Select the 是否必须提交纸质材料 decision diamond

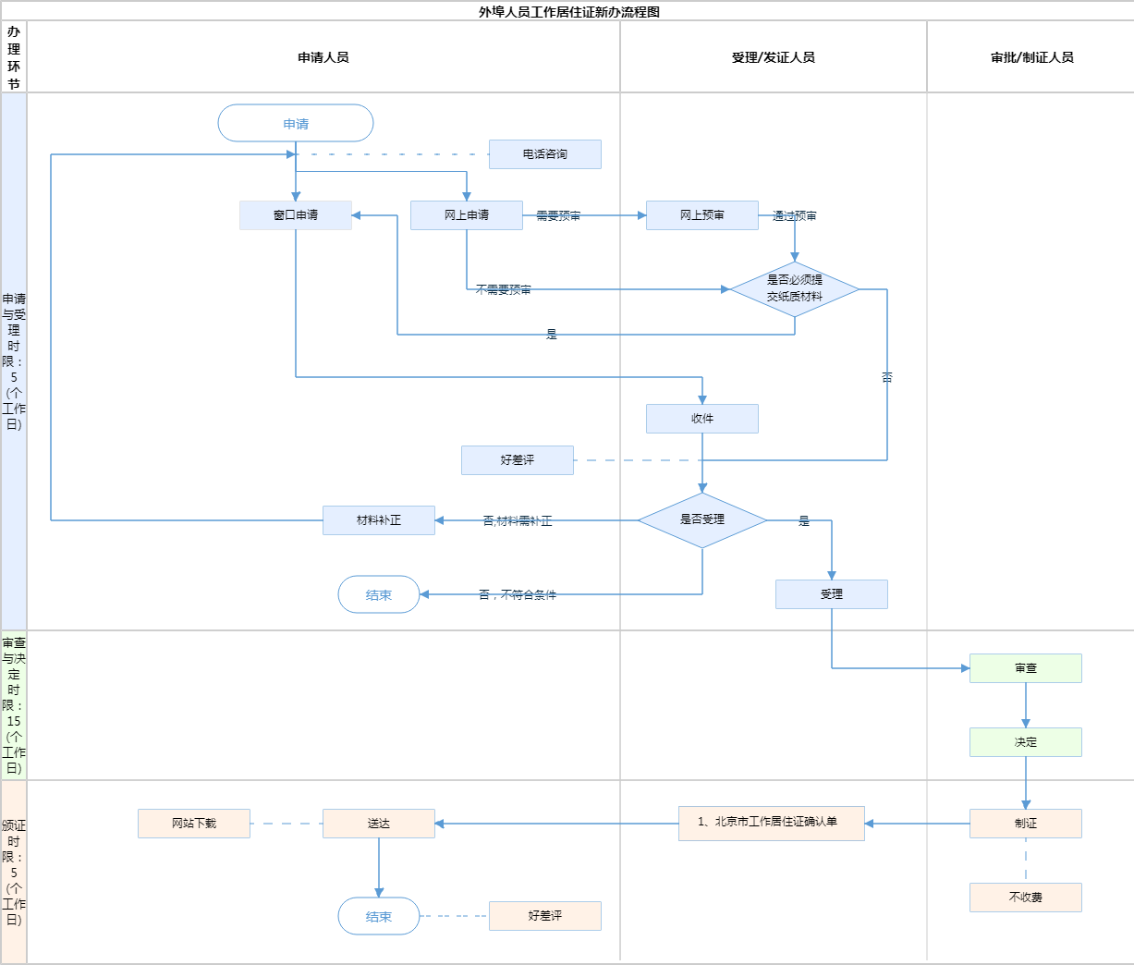(x=794, y=289)
